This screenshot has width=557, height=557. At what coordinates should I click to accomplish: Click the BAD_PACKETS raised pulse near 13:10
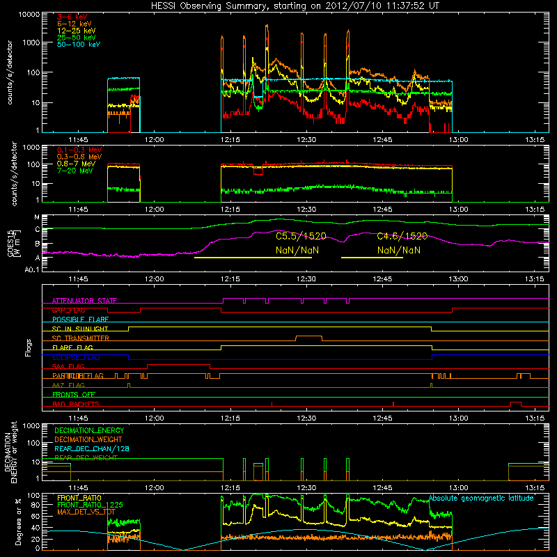[x=516, y=404]
